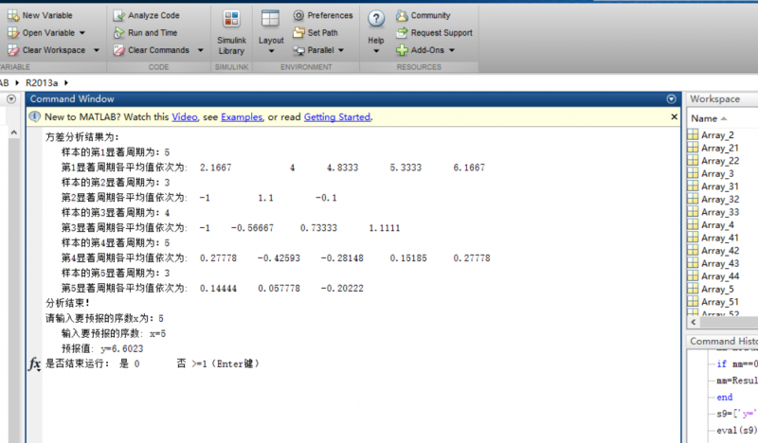758x443 pixels.
Task: Open Command Window actions menu button
Action: pos(672,98)
